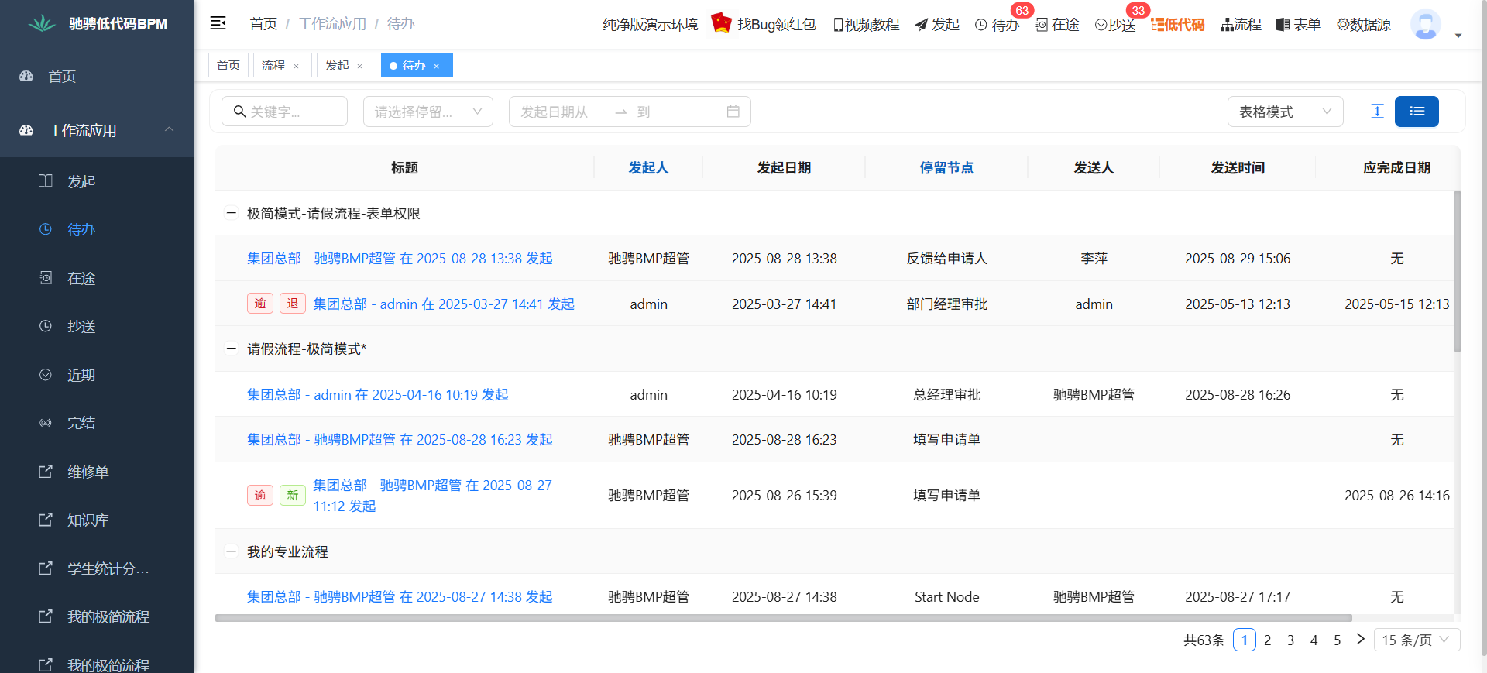Collapse the 极简模式-请假流程-表单权限 group
The height and width of the screenshot is (673, 1487).
point(231,213)
